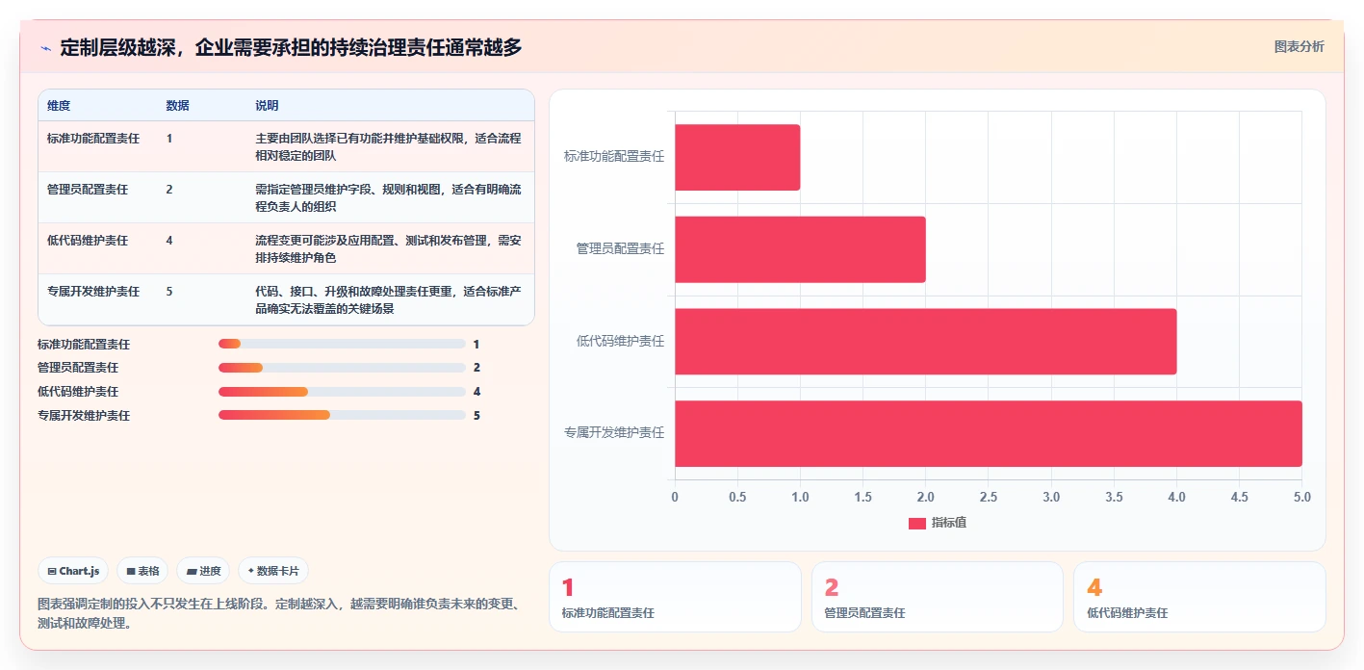The height and width of the screenshot is (670, 1364).
Task: Open the data card showing 1 标准功能配置责任
Action: point(675,597)
